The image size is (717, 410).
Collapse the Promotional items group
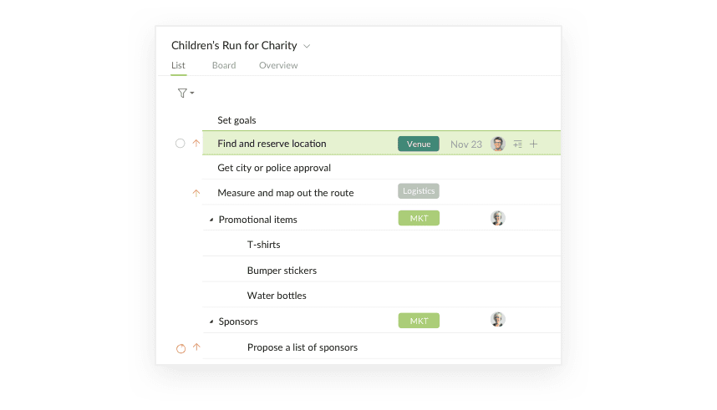[x=211, y=220]
